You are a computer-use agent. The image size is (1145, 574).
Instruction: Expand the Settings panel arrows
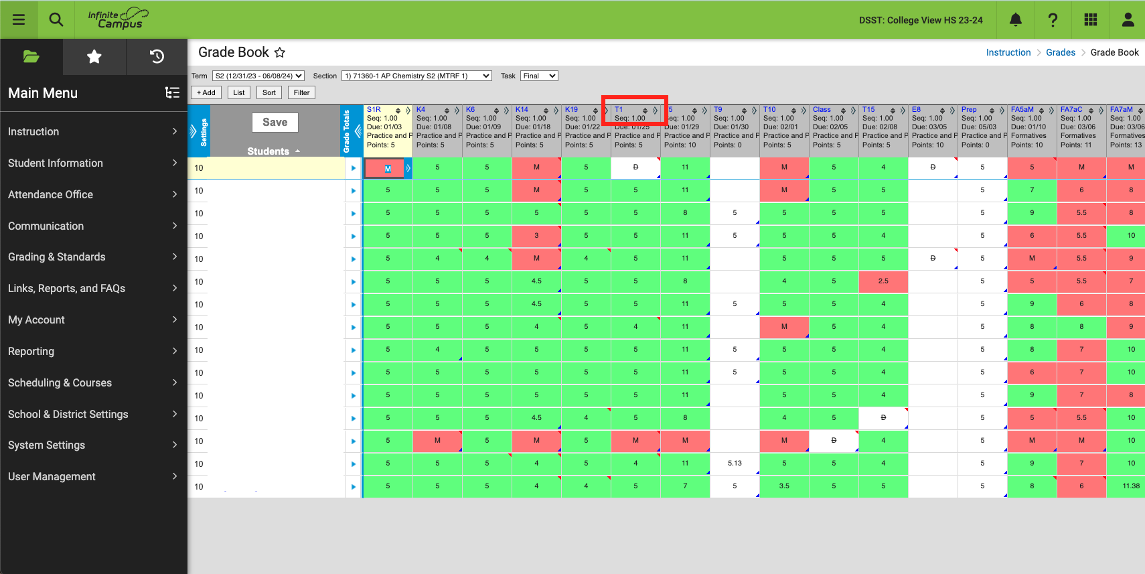tap(194, 131)
